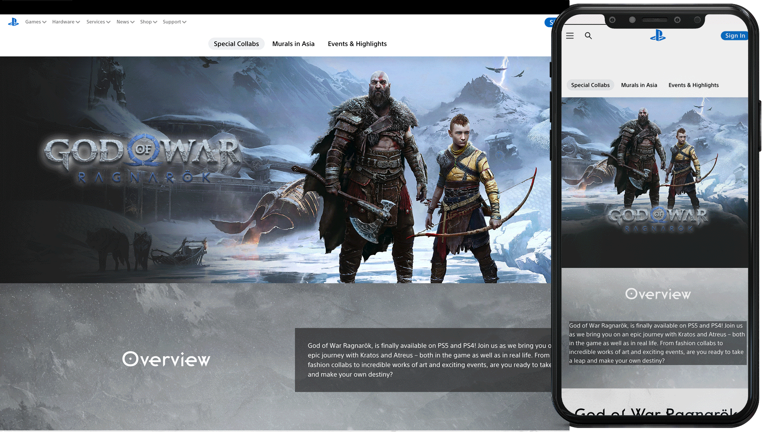The width and height of the screenshot is (769, 432).
Task: Tap Events & Highlights in mobile view
Action: click(693, 85)
